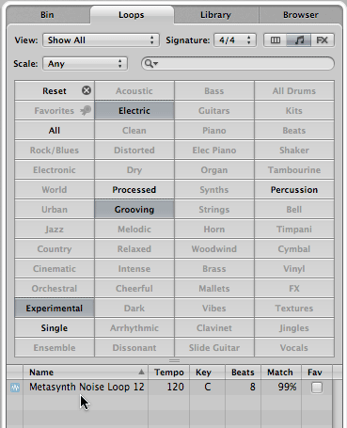The image size is (347, 428).
Task: Click the Reset category button
Action: tap(55, 90)
